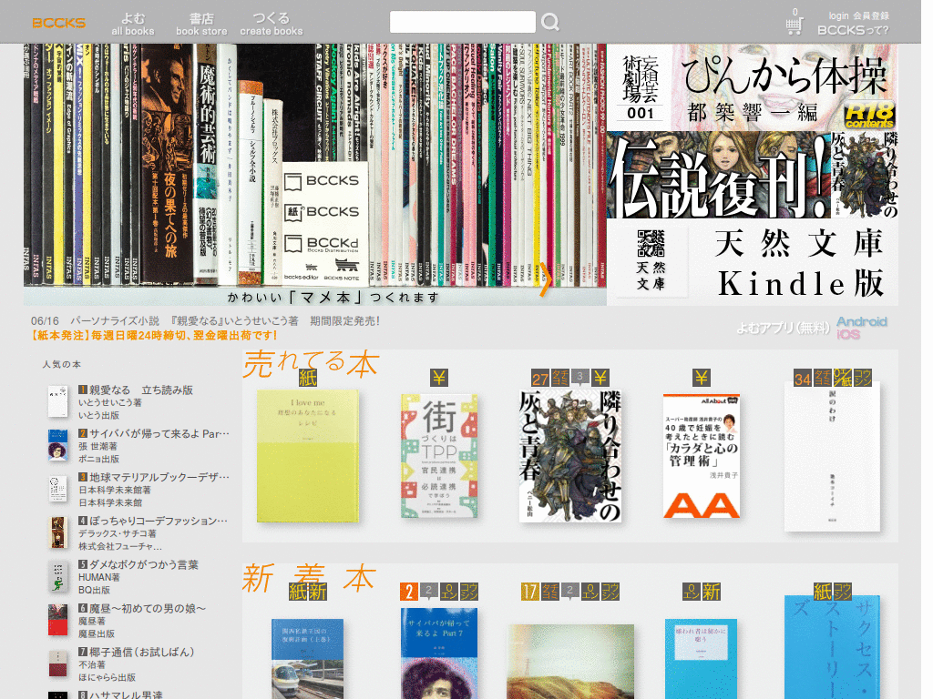Click the 0エン badge above サイババ Part 7 cover
The height and width of the screenshot is (699, 933).
point(448,592)
